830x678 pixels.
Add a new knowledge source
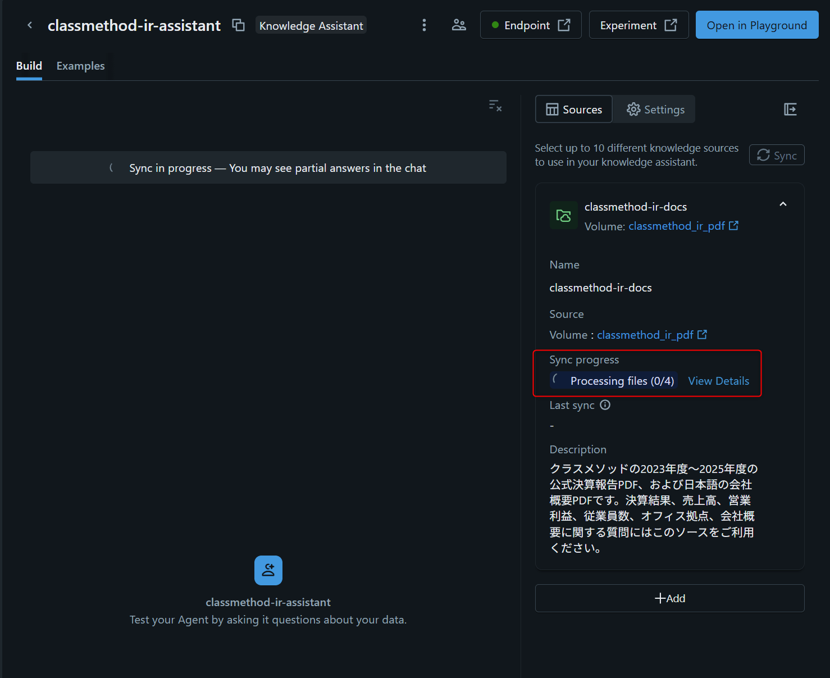pyautogui.click(x=669, y=598)
